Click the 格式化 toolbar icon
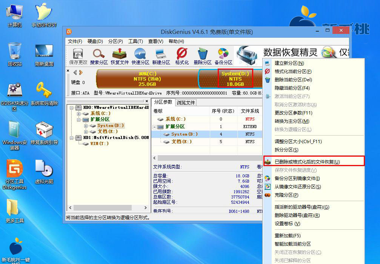The image size is (380, 264). point(182,56)
